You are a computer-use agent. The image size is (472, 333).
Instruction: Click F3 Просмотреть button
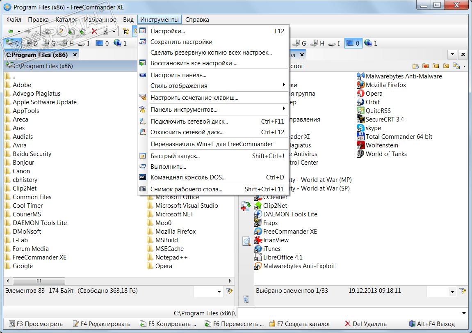tap(36, 324)
